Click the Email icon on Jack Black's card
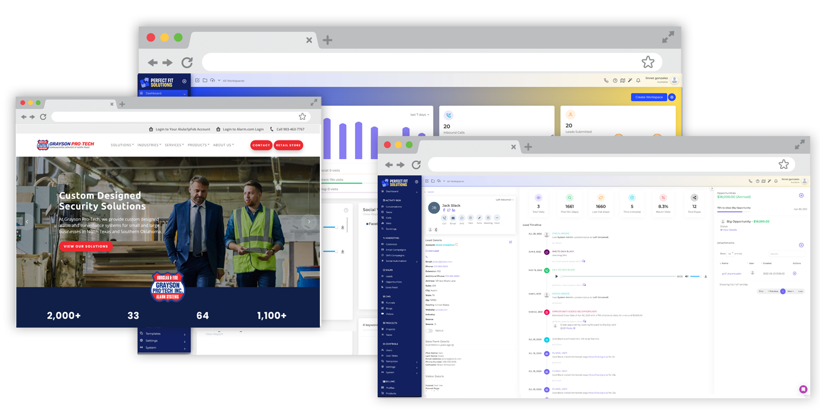The width and height of the screenshot is (820, 415). click(x=453, y=218)
